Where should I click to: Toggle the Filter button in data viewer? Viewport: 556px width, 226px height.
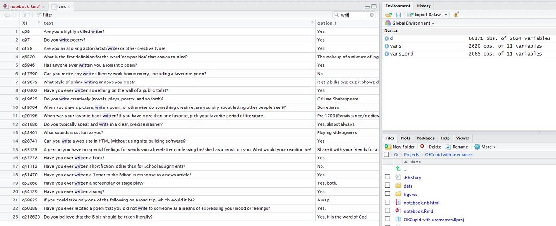[44, 15]
